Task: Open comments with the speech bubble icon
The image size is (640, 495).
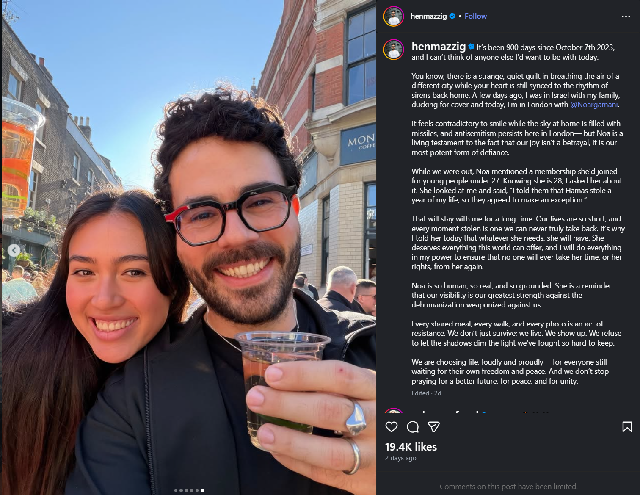Action: [413, 427]
